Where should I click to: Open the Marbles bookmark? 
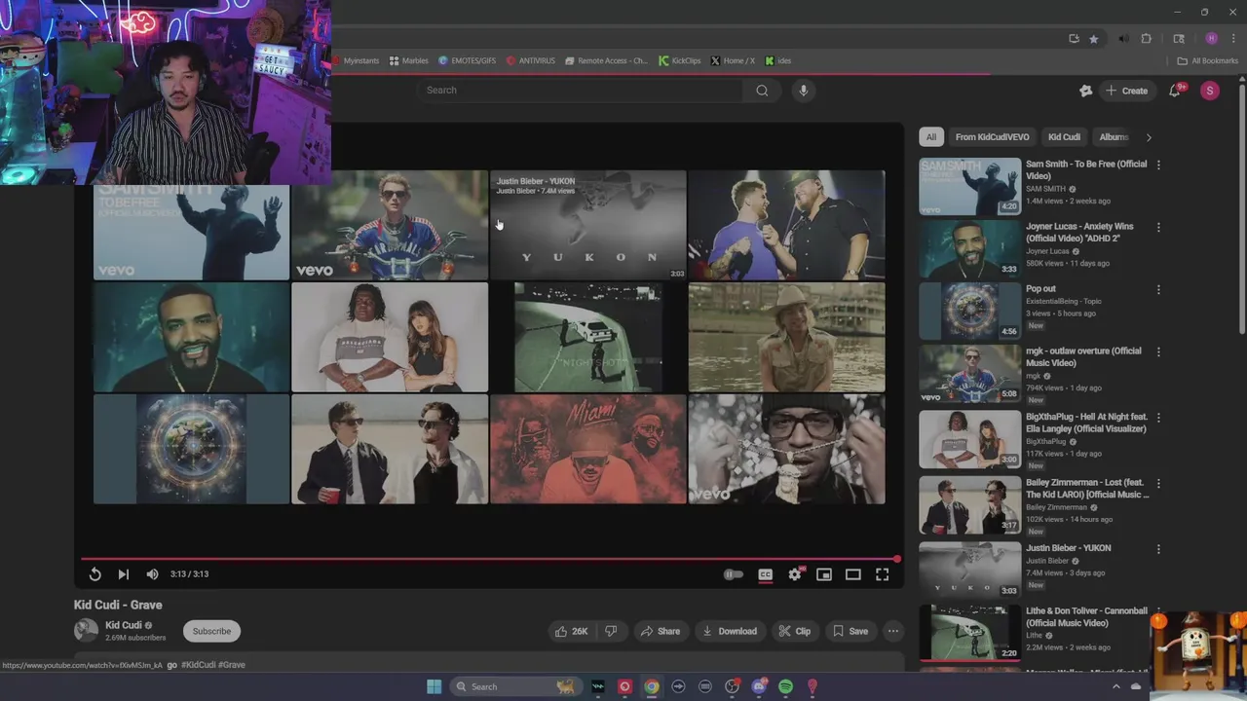pos(408,60)
